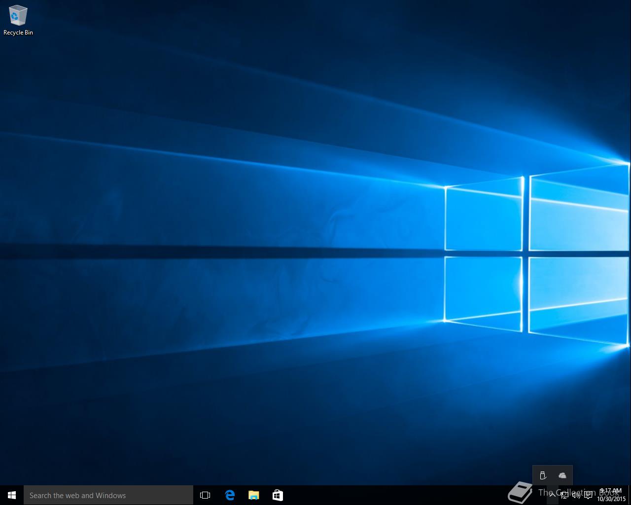
Task: Click the Show Desktop sliver at the taskbar's end
Action: (630, 495)
